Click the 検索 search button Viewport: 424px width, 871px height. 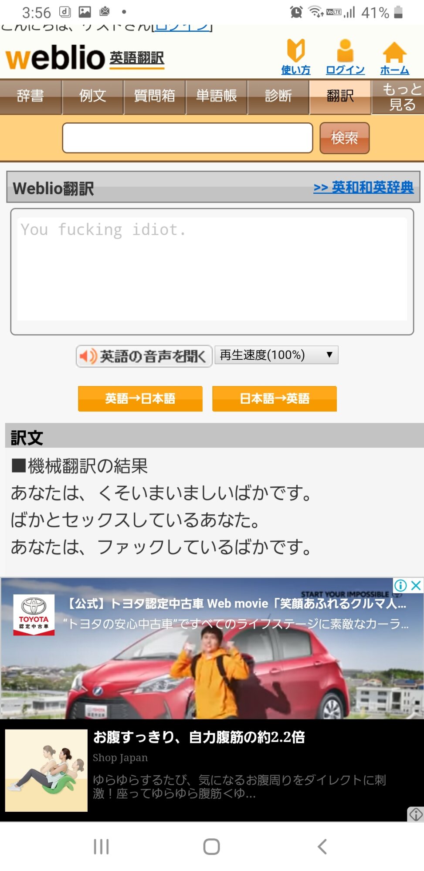345,138
